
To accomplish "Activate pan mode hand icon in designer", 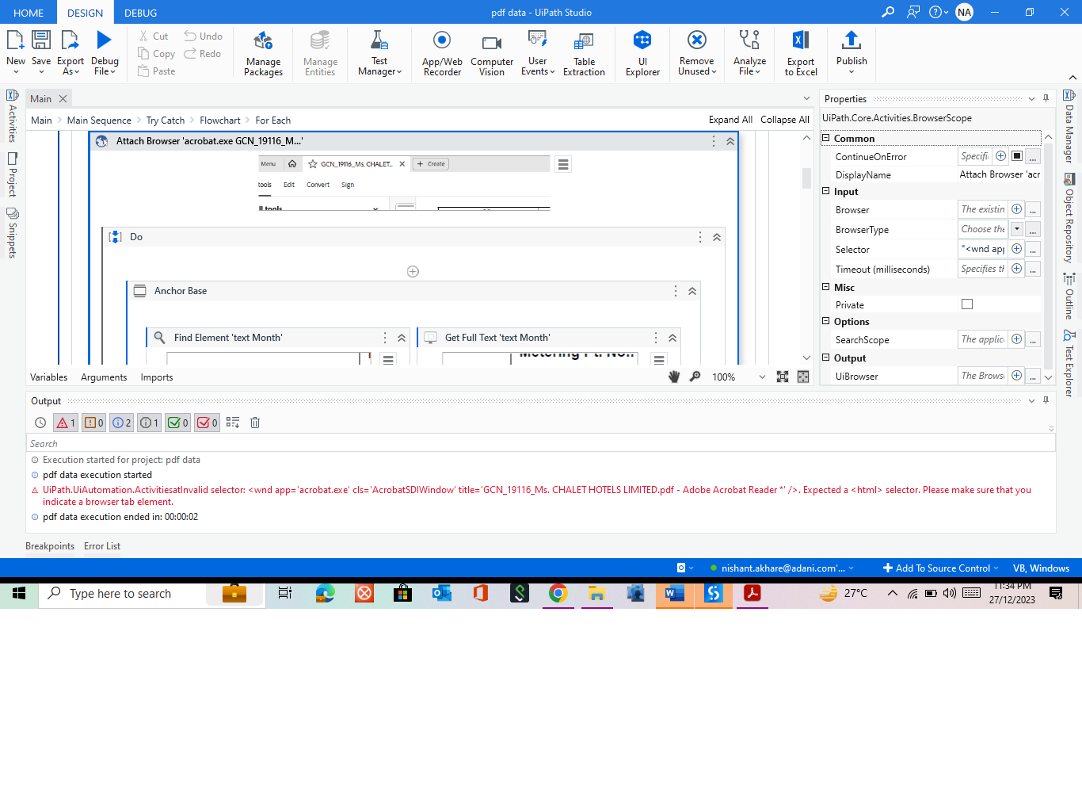I will 674,377.
